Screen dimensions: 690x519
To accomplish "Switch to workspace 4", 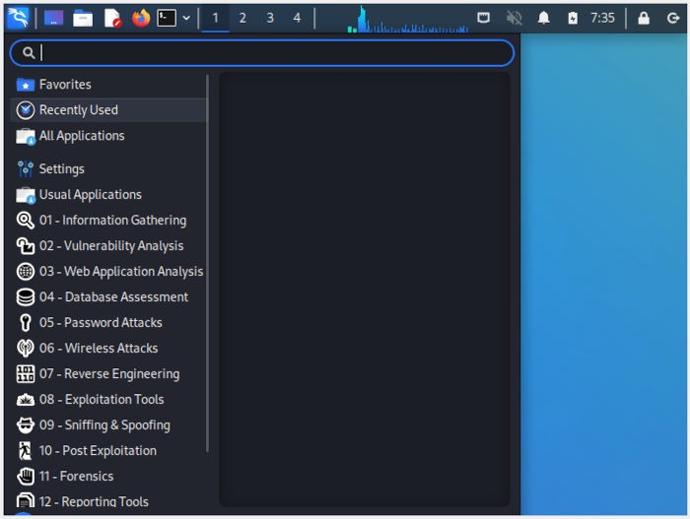I will click(x=297, y=18).
